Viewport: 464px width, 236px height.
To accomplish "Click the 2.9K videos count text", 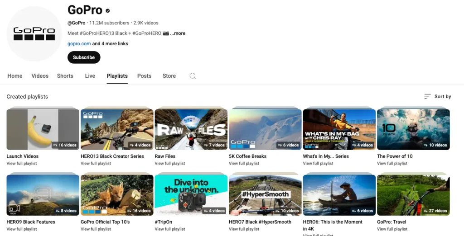I will [146, 23].
